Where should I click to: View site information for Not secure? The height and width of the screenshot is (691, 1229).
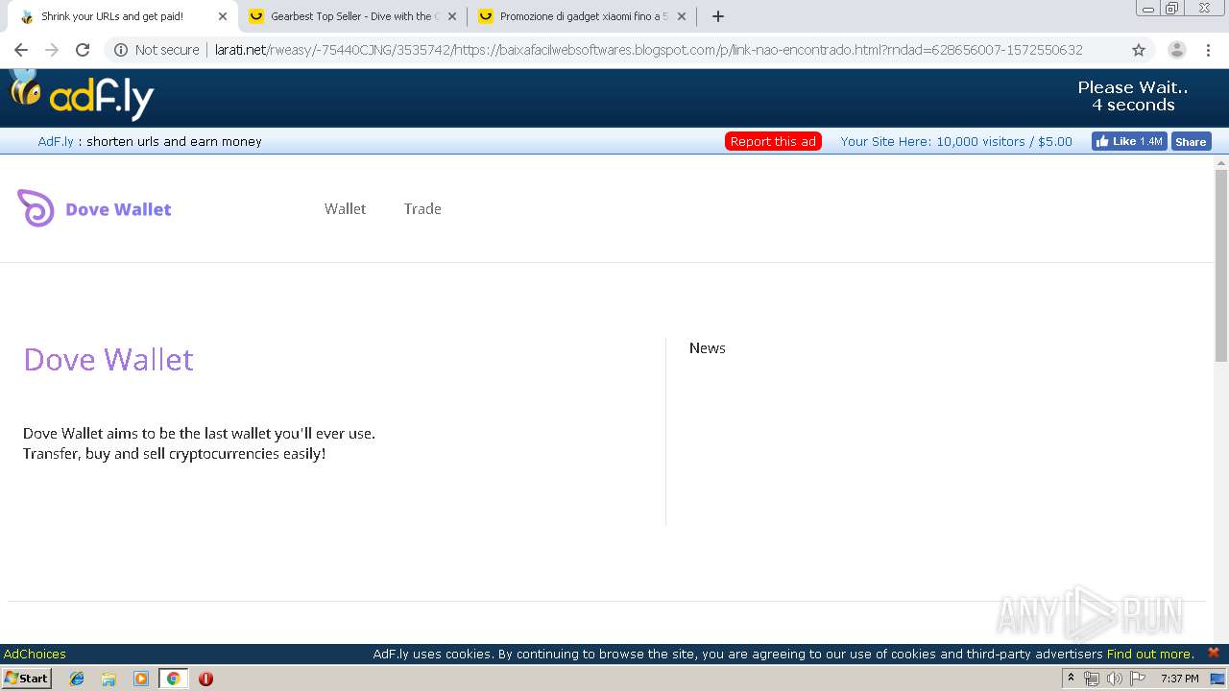click(157, 50)
